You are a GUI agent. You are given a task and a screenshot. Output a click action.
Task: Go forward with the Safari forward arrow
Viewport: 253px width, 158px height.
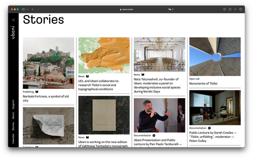click(x=38, y=9)
